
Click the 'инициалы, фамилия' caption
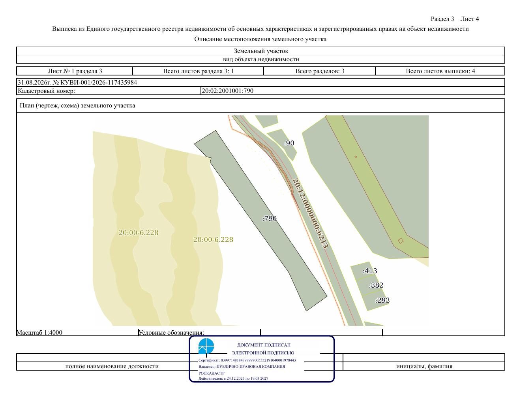(x=424, y=366)
